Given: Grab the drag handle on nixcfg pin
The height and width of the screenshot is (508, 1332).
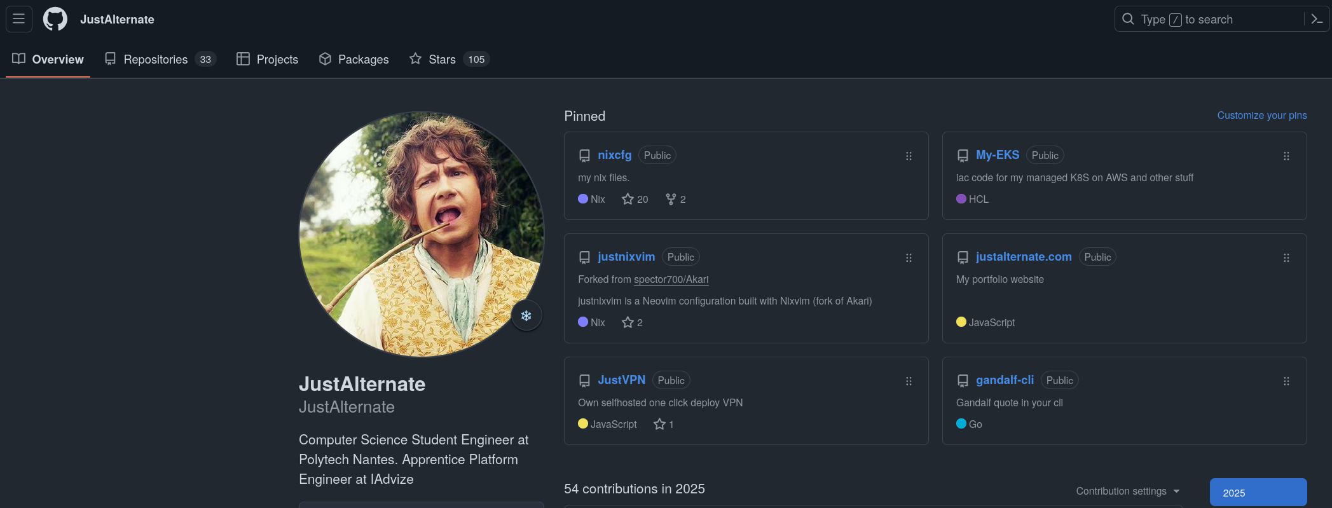Looking at the screenshot, I should (909, 156).
